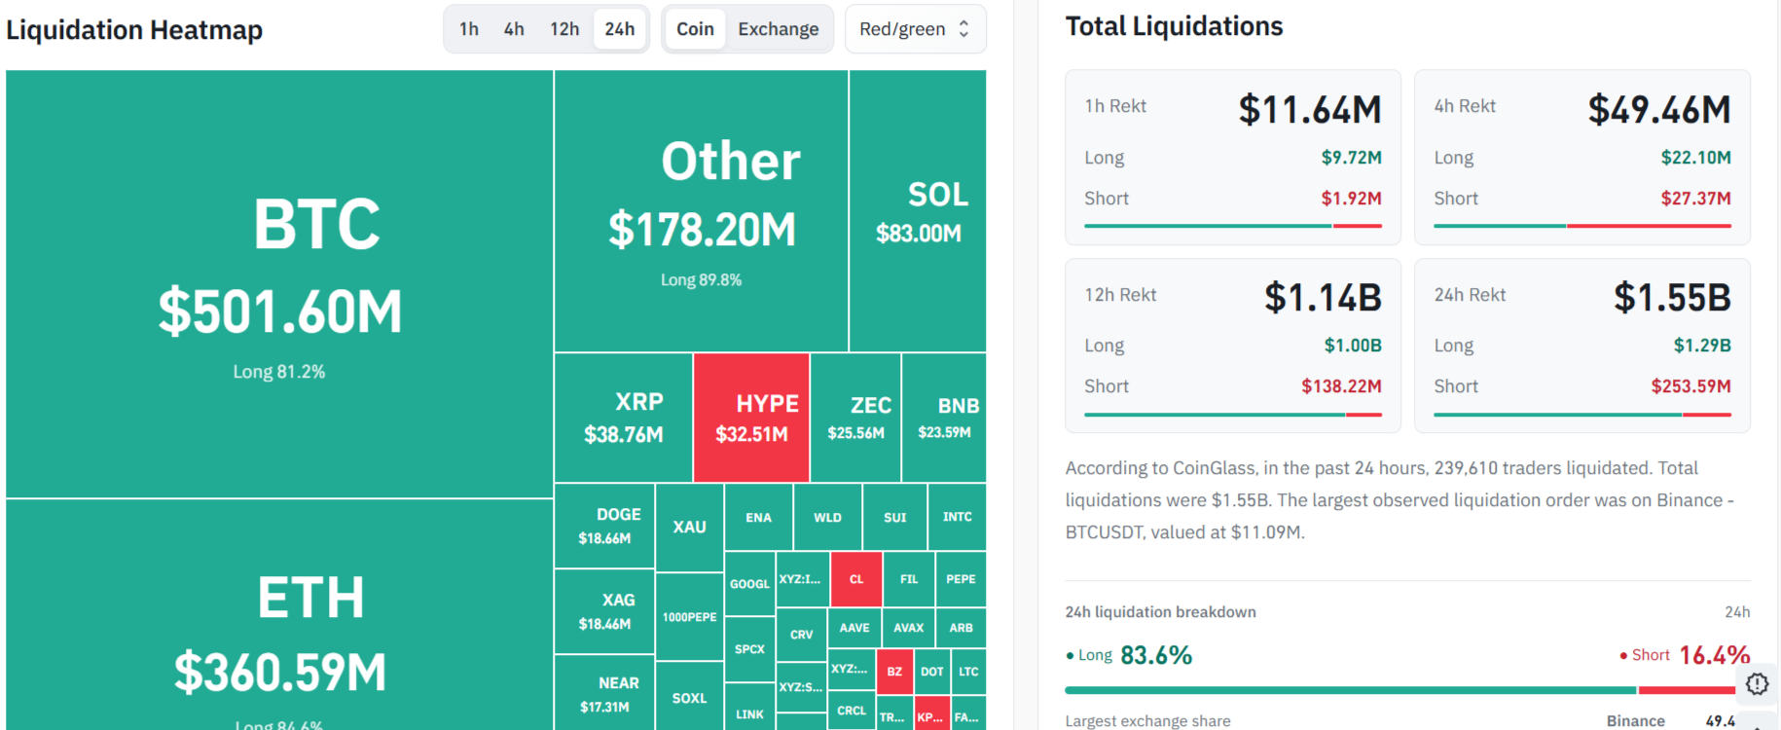Click the round floating icon near Short 16.4%
This screenshot has height=730, width=1781.
click(x=1757, y=683)
